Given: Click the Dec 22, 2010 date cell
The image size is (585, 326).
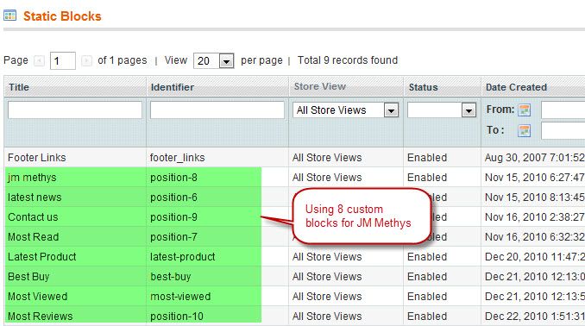Looking at the screenshot, I should click(533, 316).
